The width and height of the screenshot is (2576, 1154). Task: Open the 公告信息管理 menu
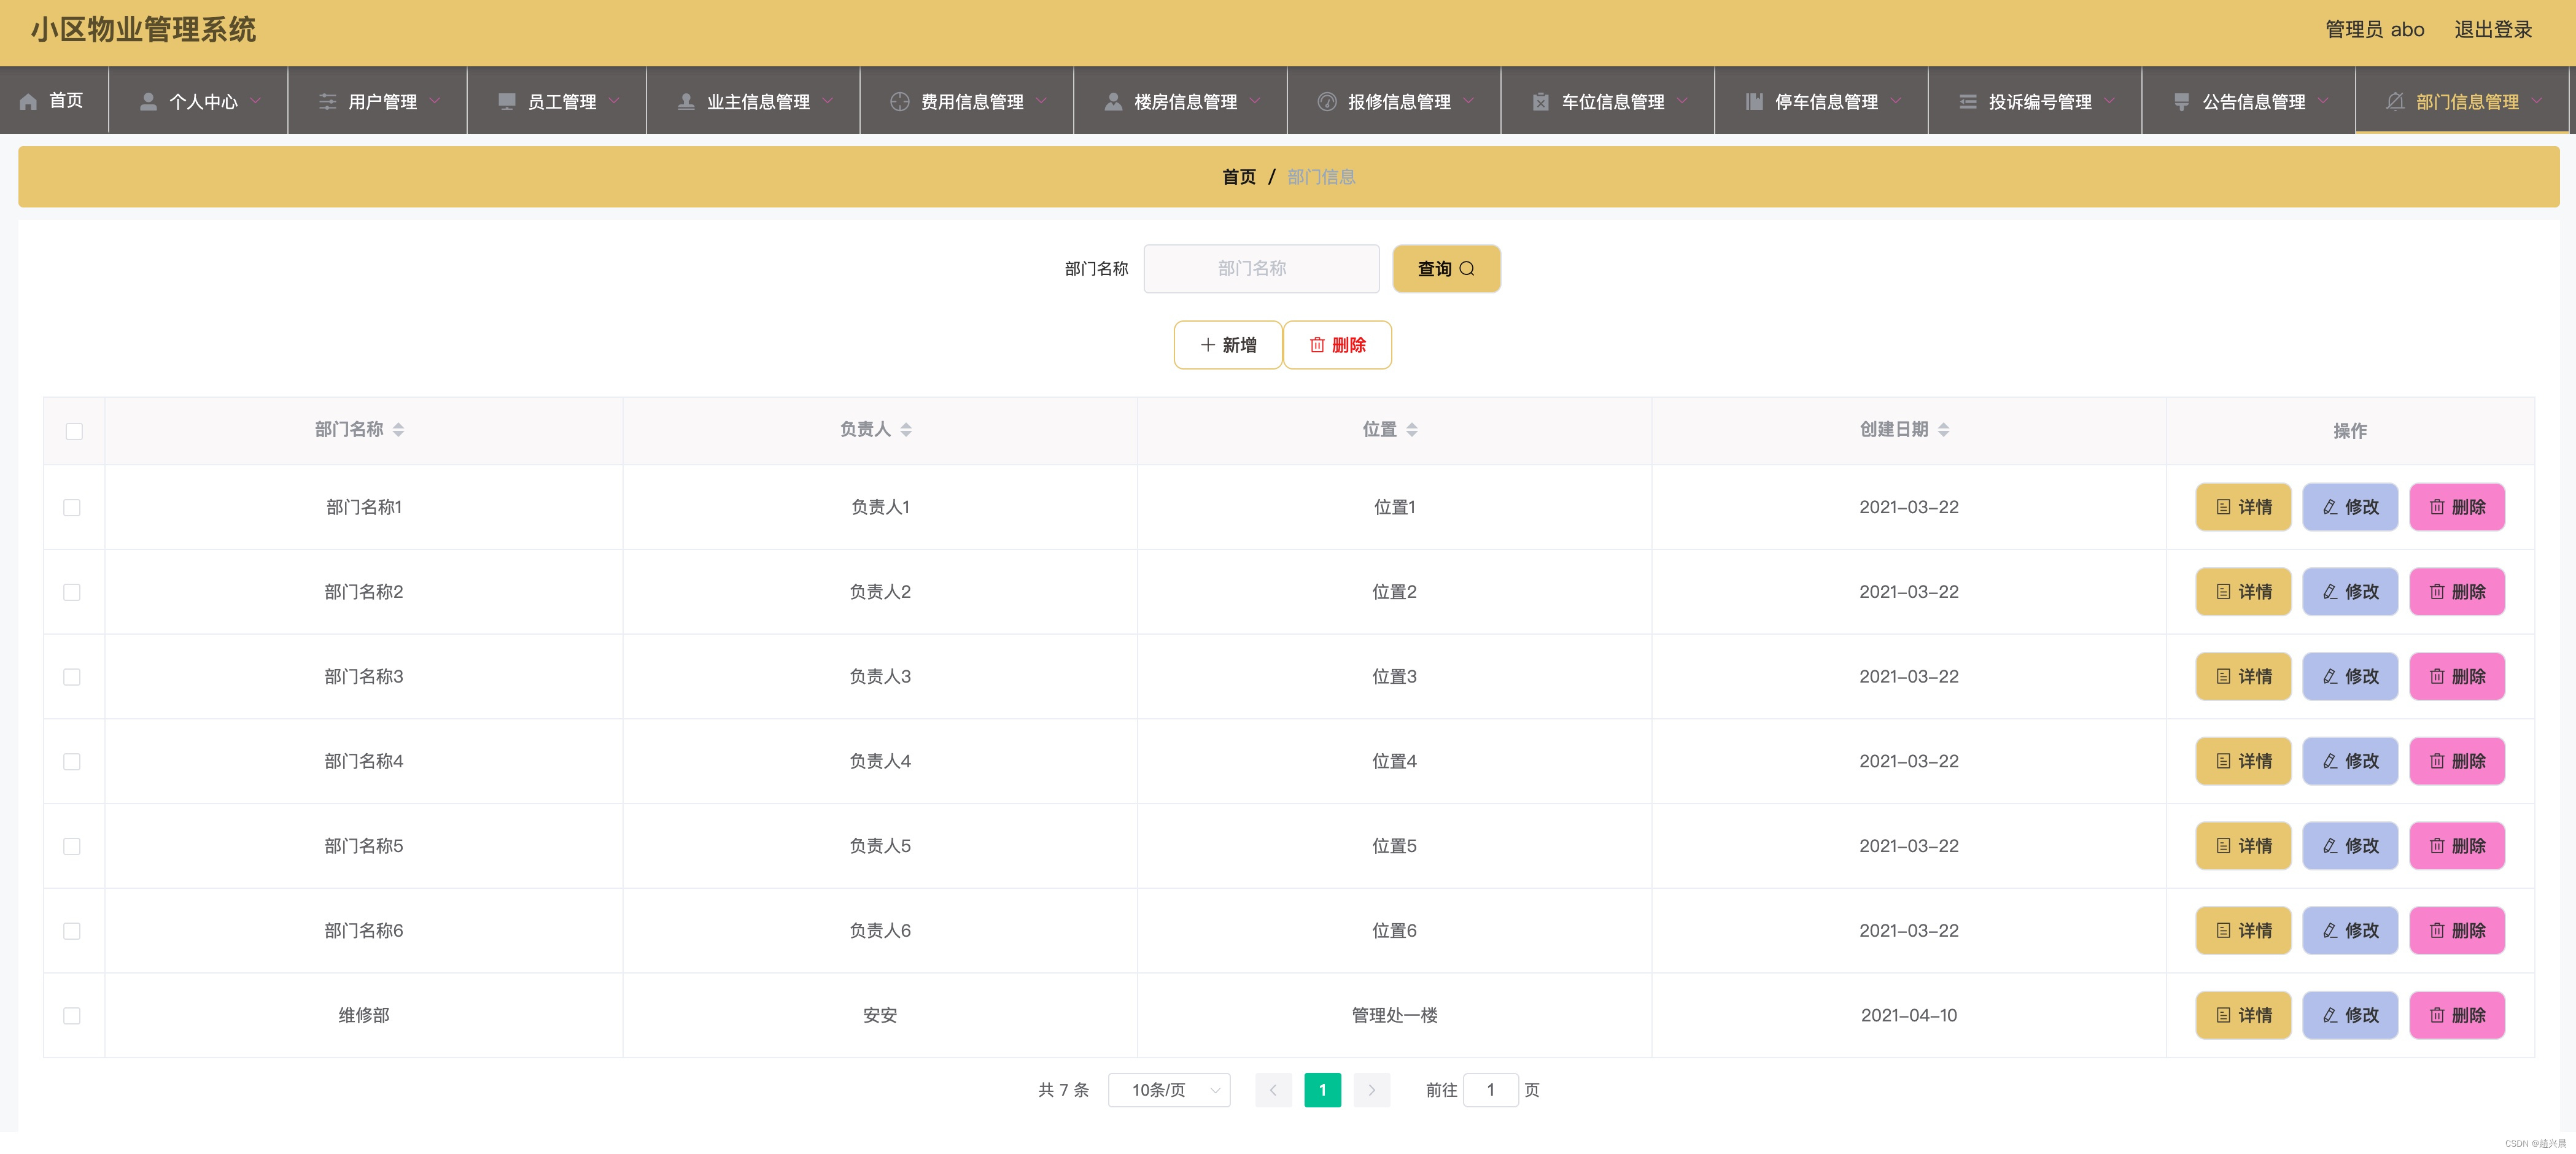tap(2249, 101)
